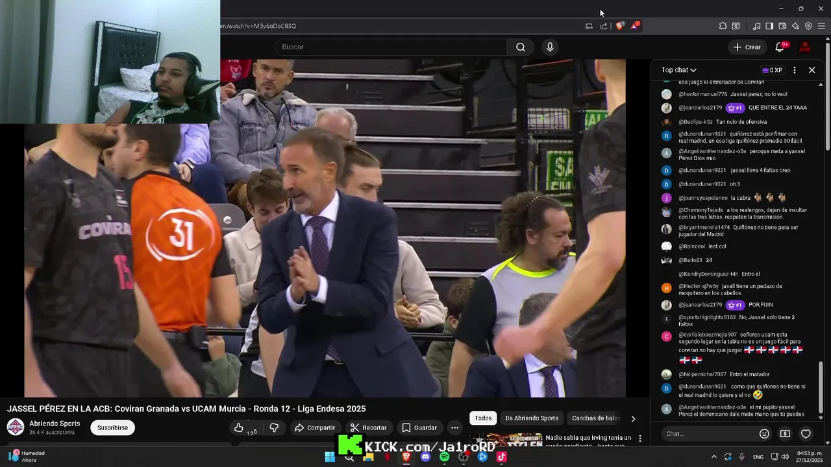
Task: Open Leo AI sparkle icon
Action: [795, 26]
